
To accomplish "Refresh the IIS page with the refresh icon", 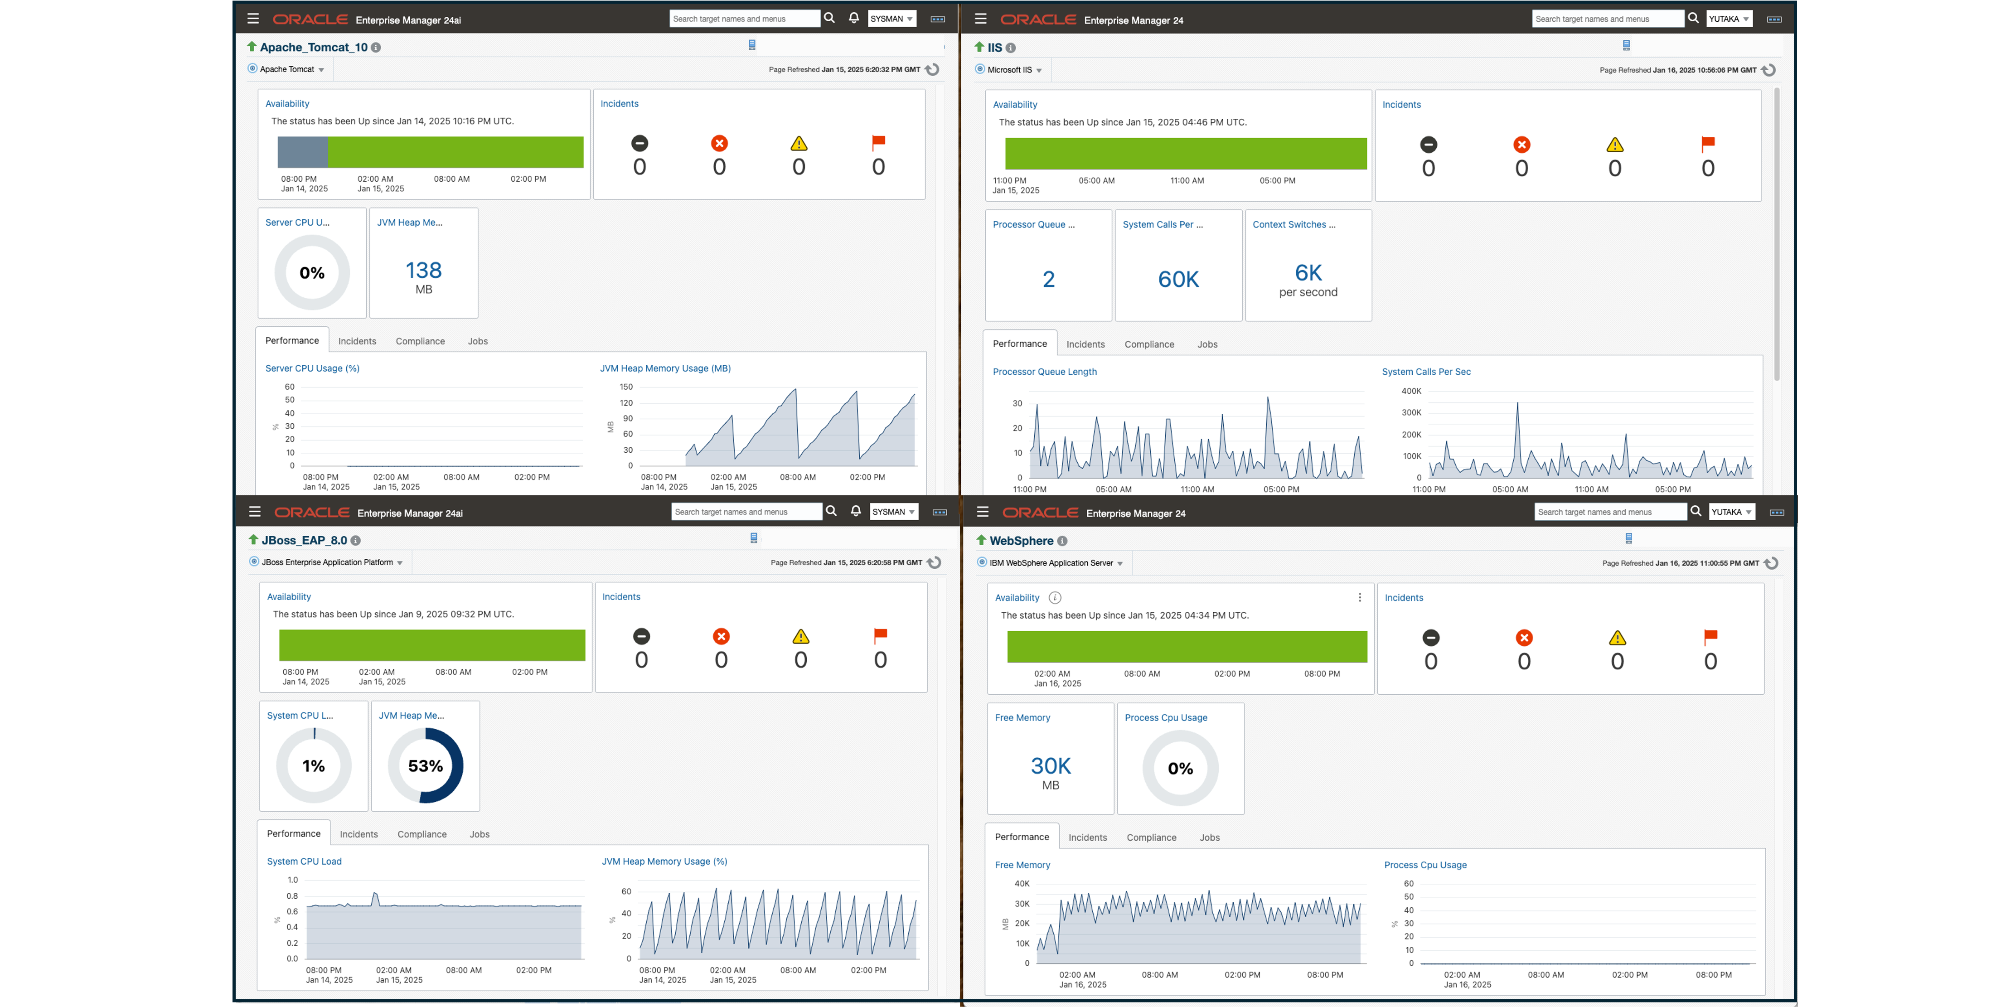I will 1768,70.
